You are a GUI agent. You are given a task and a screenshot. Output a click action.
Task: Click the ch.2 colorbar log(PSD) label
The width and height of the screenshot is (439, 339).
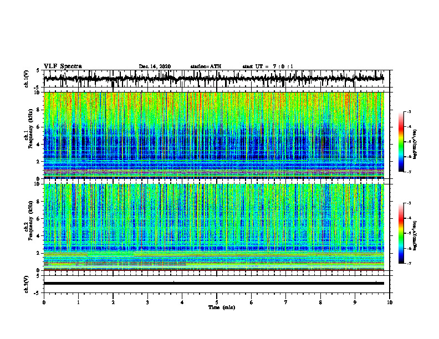[x=415, y=235]
